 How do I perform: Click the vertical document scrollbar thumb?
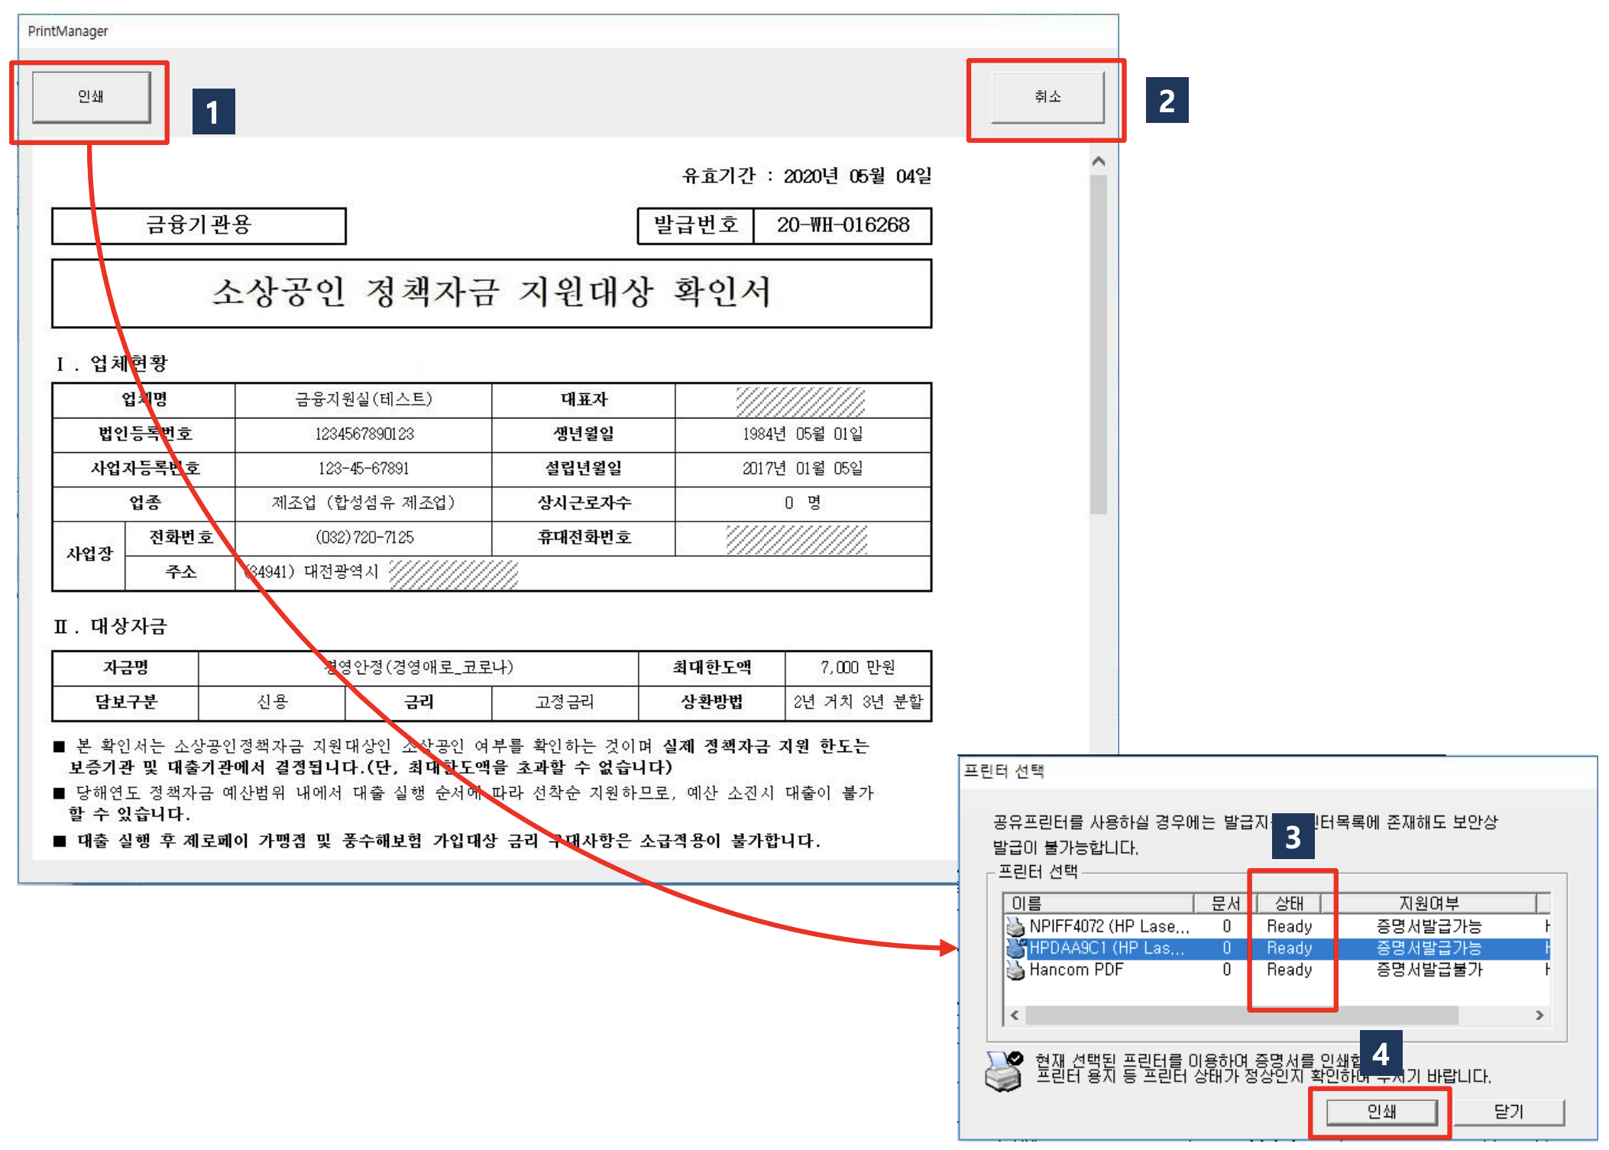(x=1099, y=344)
